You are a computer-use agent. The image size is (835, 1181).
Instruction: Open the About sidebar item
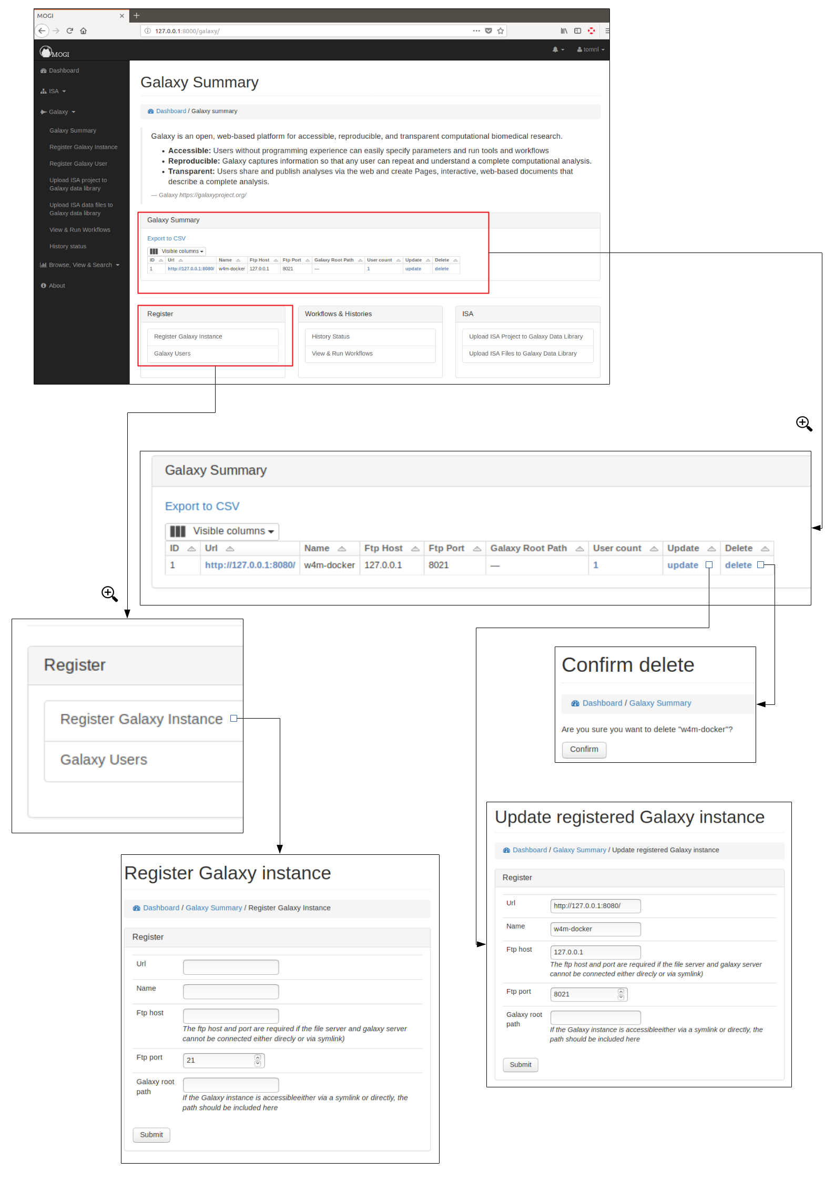53,286
